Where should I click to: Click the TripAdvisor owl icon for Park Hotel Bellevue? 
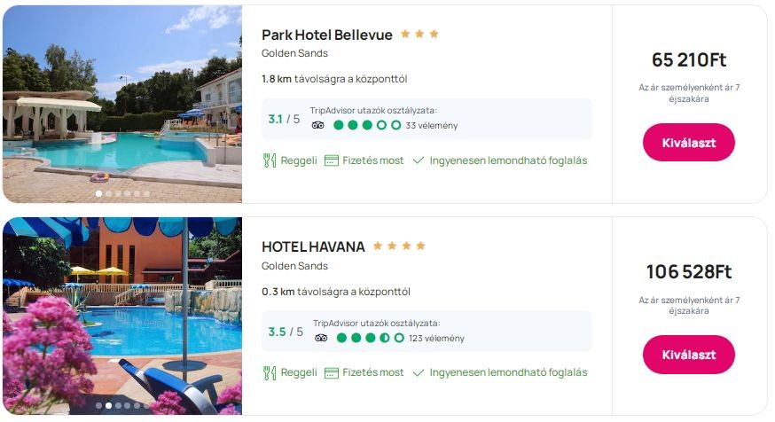tap(318, 125)
